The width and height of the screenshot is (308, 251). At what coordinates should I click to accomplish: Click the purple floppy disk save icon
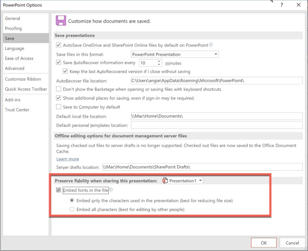tap(61, 21)
